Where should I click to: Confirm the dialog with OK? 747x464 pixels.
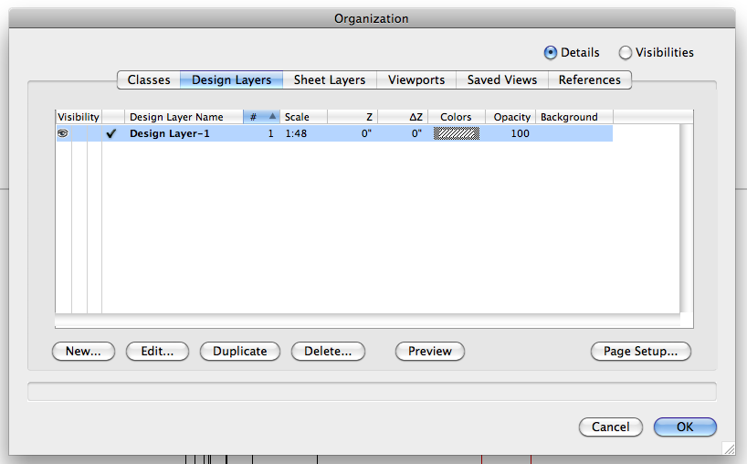coord(685,427)
